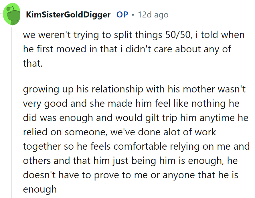This screenshot has width=255, height=198.
Task: Click the whitespace between the two paragraphs
Action: click(x=129, y=75)
